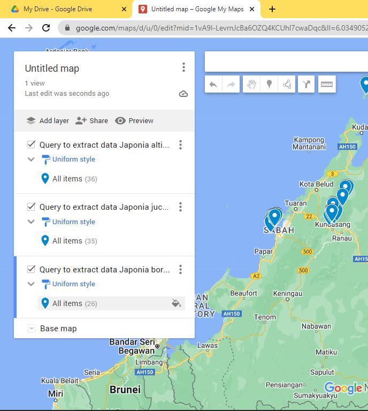Viewport: 368px width, 411px height.
Task: Select the hand pan tool
Action: [x=251, y=84]
